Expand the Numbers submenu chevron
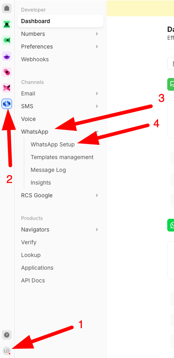The width and height of the screenshot is (174, 358). [x=97, y=34]
